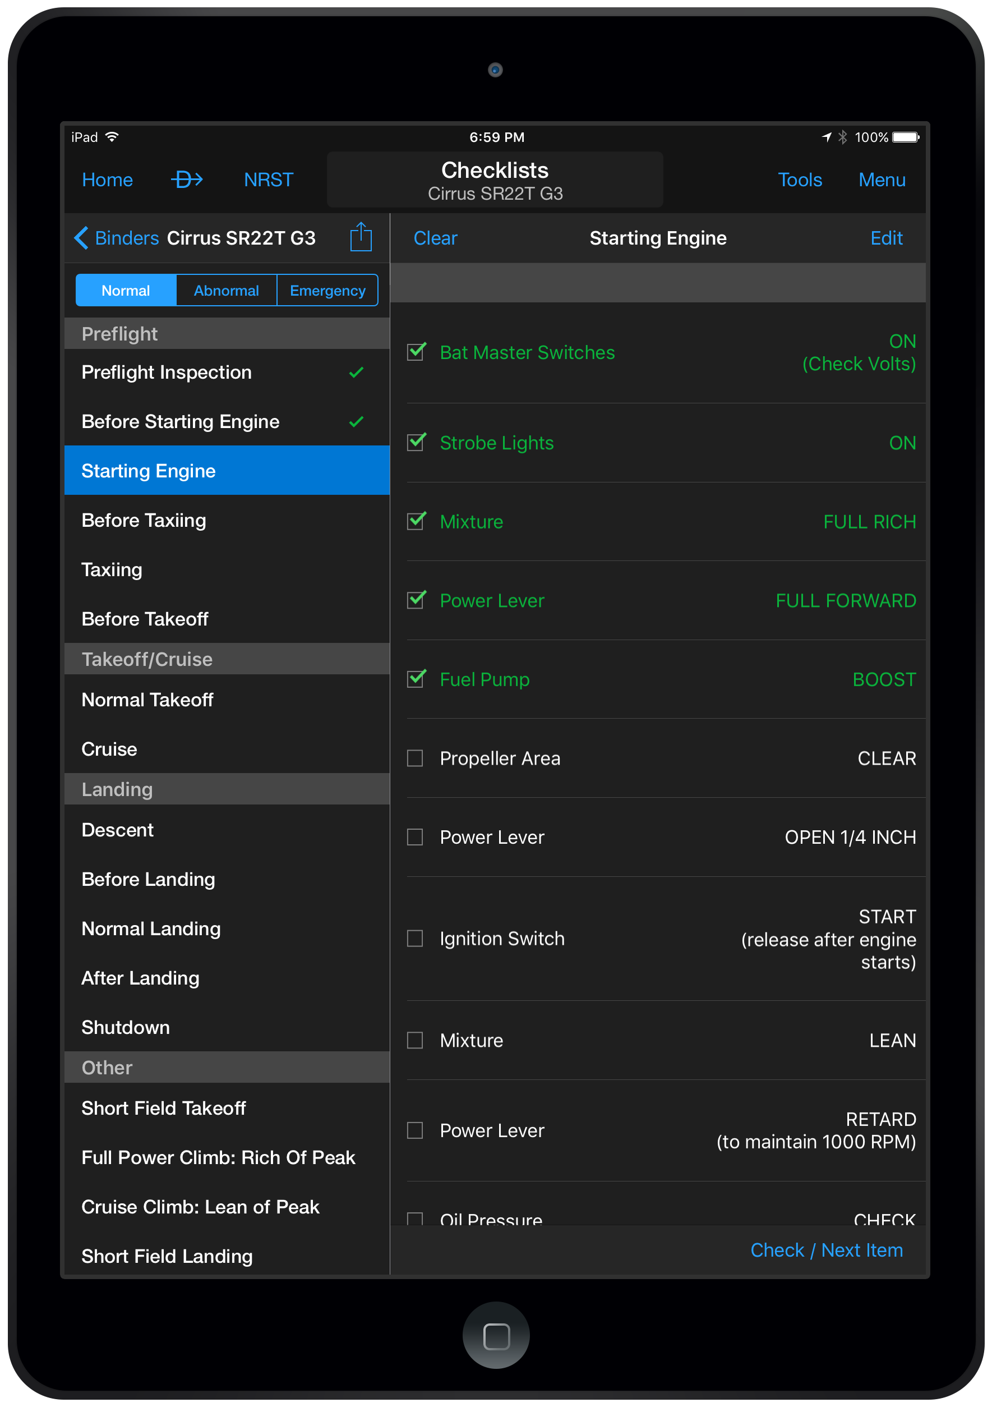This screenshot has width=992, height=1407.
Task: Open the Menu in the top right
Action: [882, 180]
